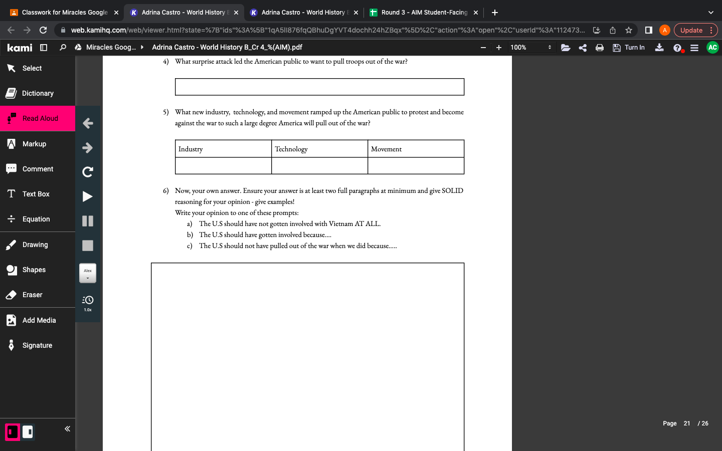
Task: Open the Markup tool
Action: click(x=34, y=144)
